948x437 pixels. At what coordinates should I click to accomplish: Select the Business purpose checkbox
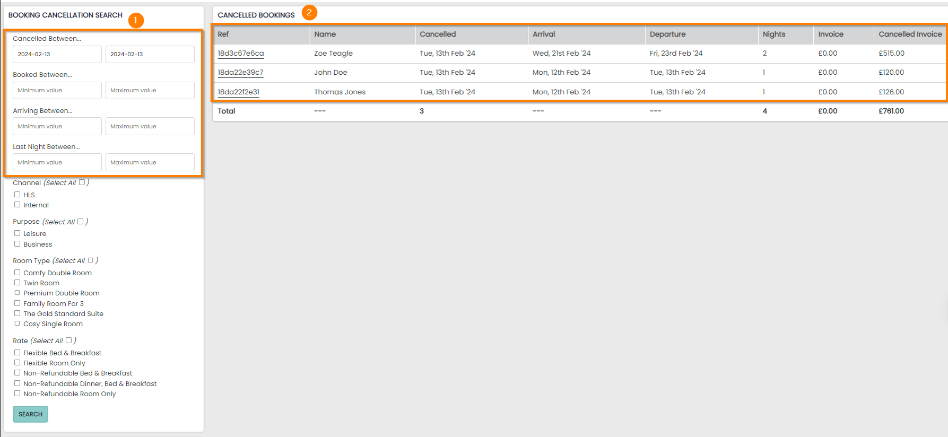(x=18, y=244)
